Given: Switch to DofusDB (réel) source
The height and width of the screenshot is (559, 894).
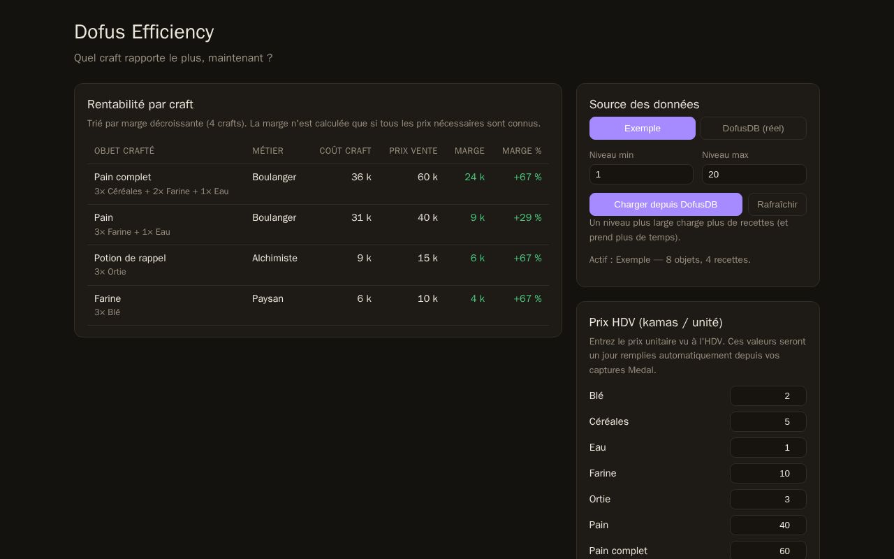Looking at the screenshot, I should click(x=753, y=128).
